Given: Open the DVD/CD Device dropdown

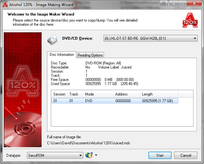Looking at the screenshot, I should click(151, 38).
